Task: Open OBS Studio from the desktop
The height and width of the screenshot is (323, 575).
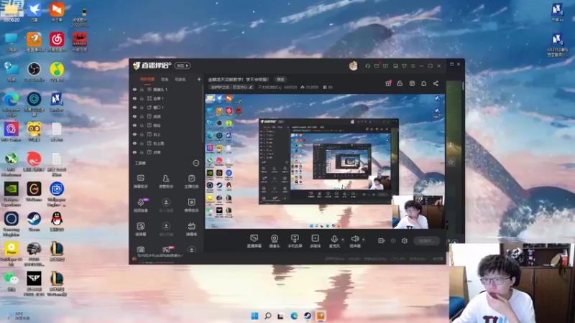Action: (34, 71)
